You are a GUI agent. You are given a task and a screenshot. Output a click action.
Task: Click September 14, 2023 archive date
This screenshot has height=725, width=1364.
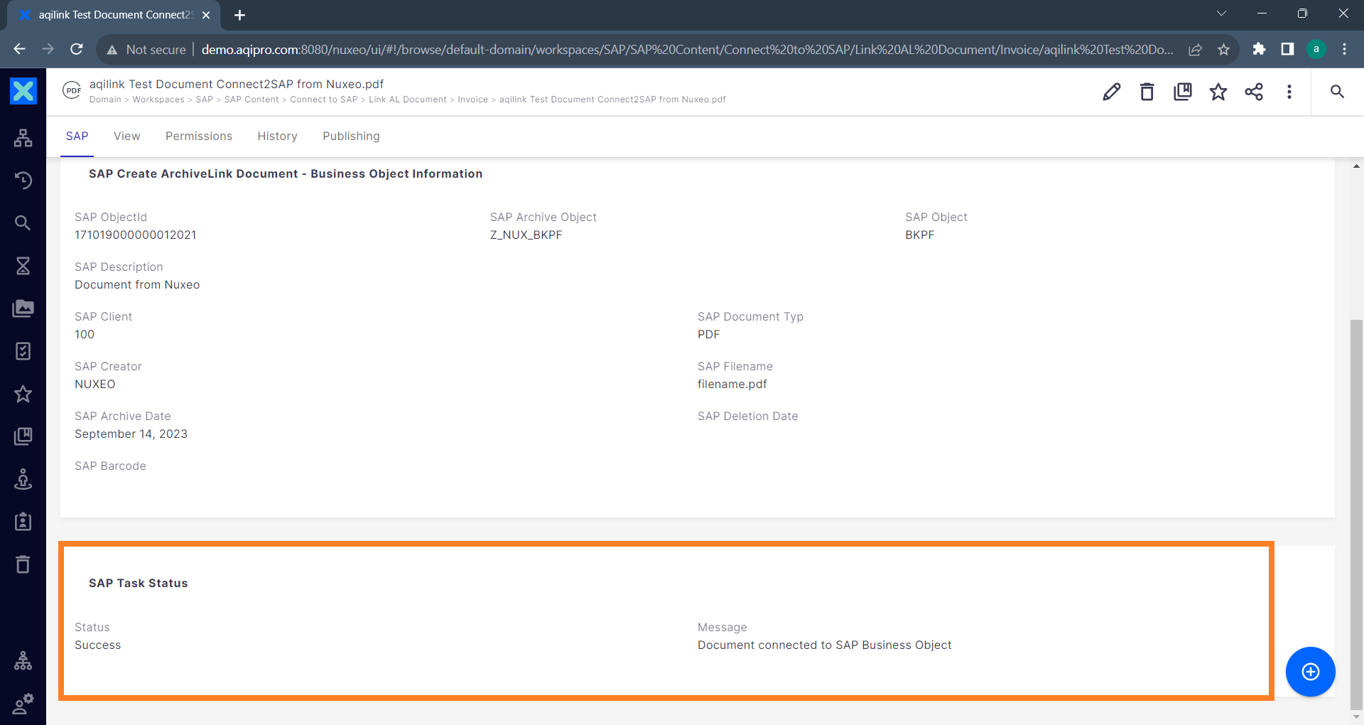(131, 434)
